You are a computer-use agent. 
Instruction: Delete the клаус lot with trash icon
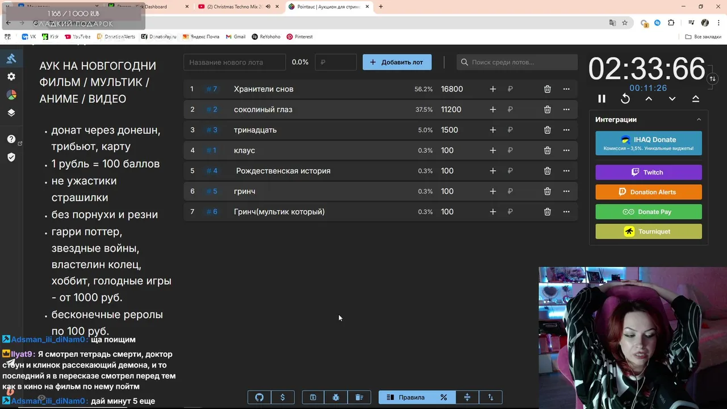coord(548,151)
